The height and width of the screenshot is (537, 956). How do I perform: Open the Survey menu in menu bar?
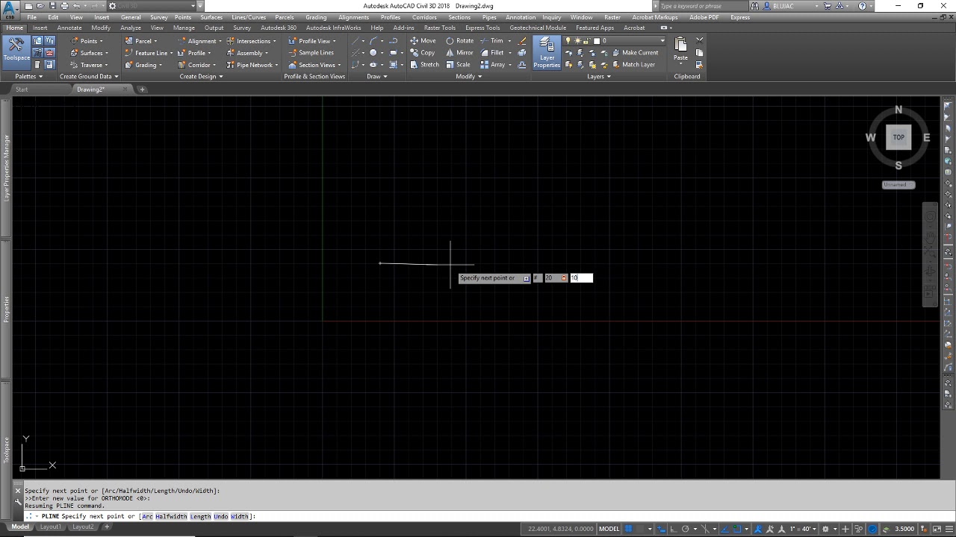pos(158,17)
